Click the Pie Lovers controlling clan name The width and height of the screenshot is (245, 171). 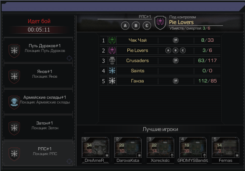[181, 22]
